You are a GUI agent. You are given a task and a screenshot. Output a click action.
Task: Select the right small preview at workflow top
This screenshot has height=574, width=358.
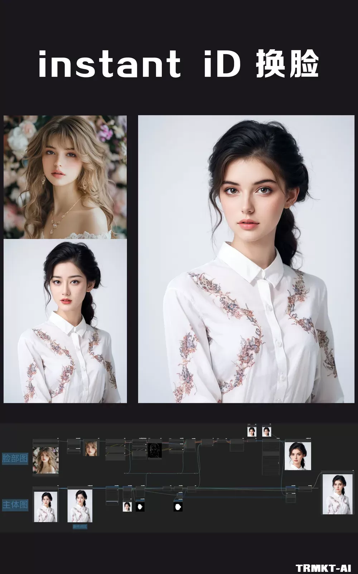[266, 431]
